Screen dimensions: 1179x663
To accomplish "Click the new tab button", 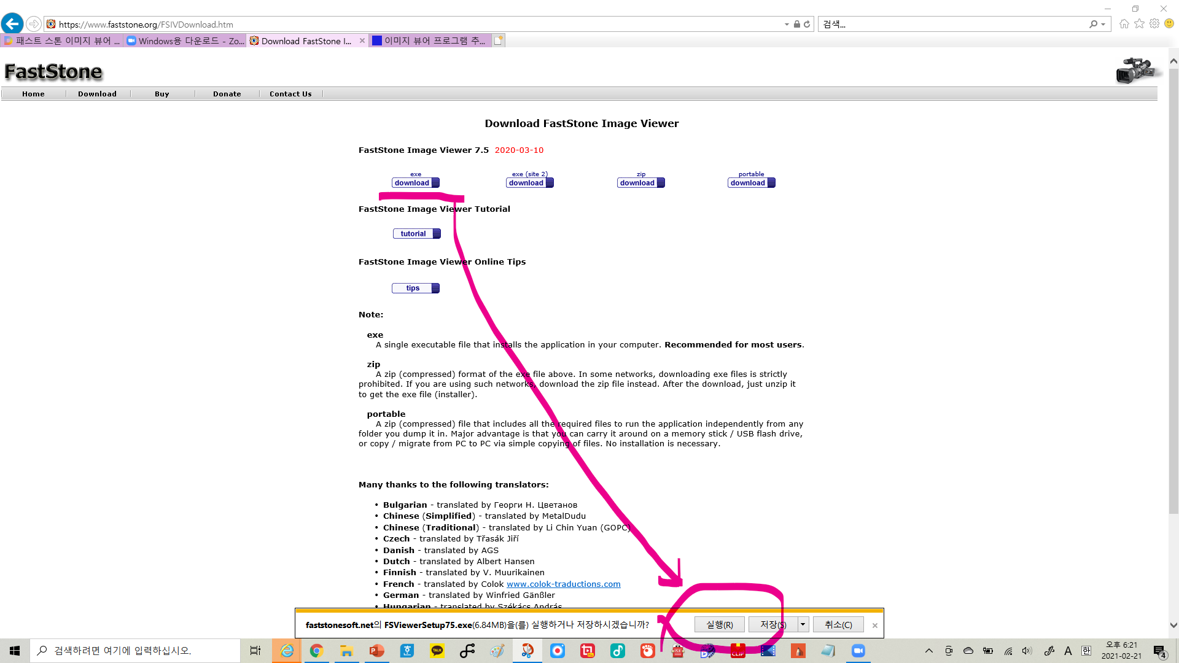I will pyautogui.click(x=499, y=41).
